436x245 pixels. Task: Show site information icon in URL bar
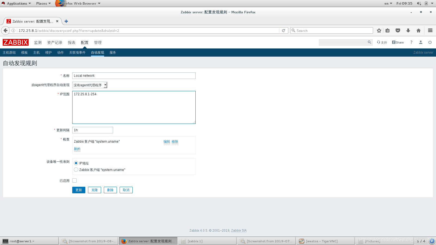[13, 30]
